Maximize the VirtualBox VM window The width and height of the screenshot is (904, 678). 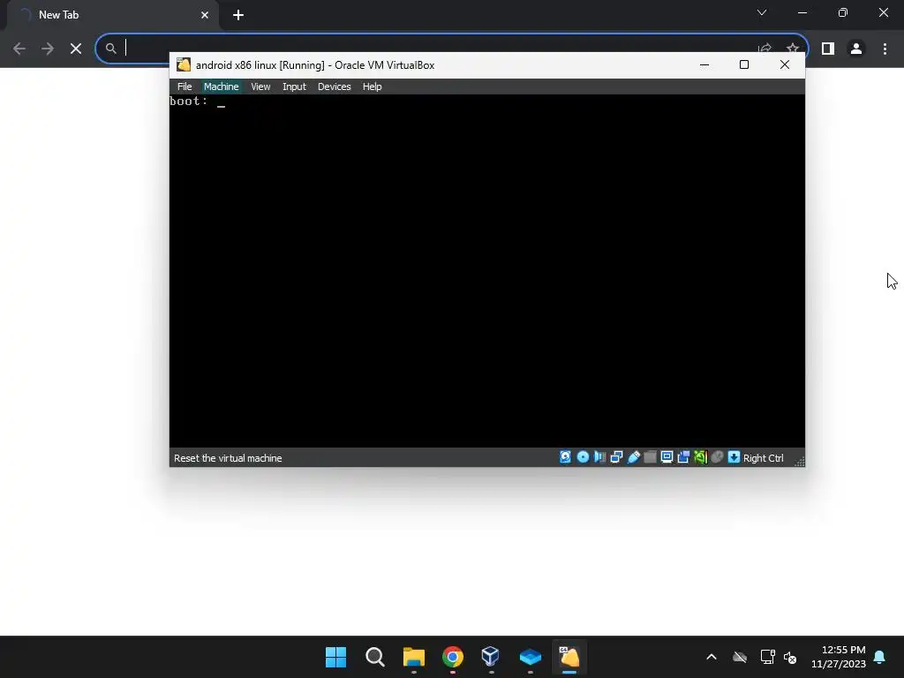coord(743,64)
